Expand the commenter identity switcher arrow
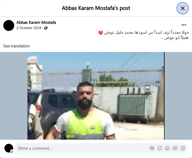Image resolution: width=192 pixels, height=158 pixels. pos(12,152)
